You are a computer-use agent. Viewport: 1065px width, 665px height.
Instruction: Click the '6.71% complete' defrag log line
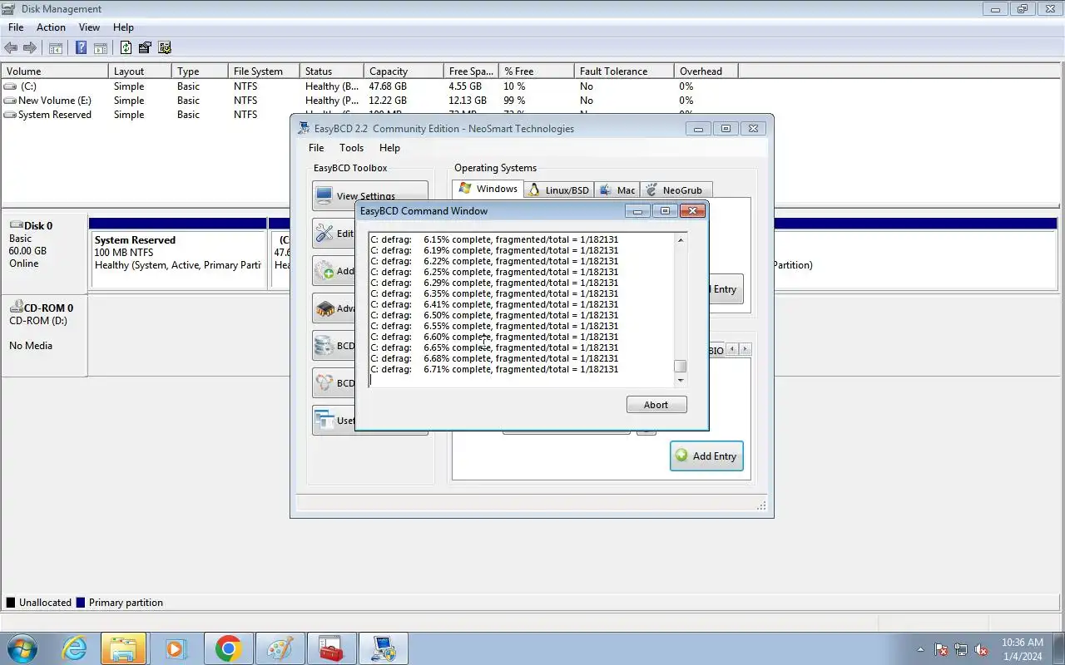point(494,369)
